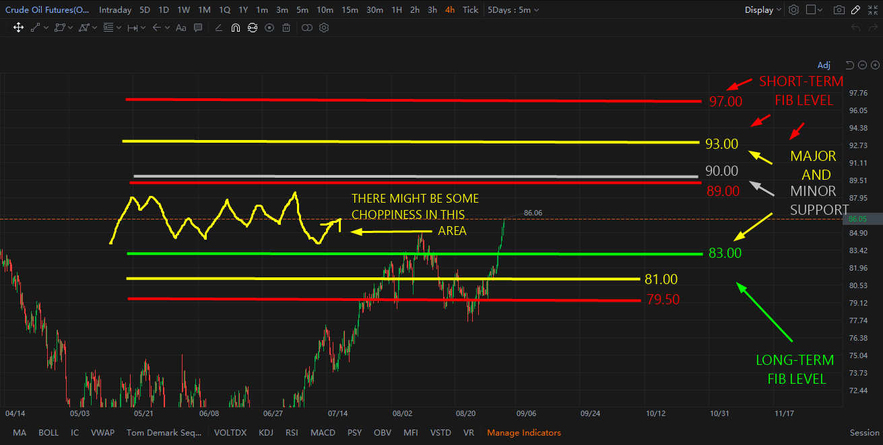Select the 15m timeframe
The image size is (883, 445).
(x=350, y=10)
